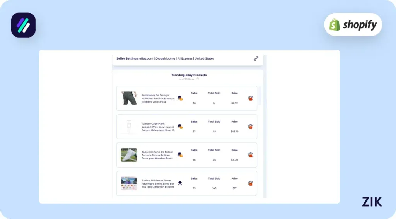
Task: Open the Pokémon blind box thumbnail
Action: (x=129, y=183)
